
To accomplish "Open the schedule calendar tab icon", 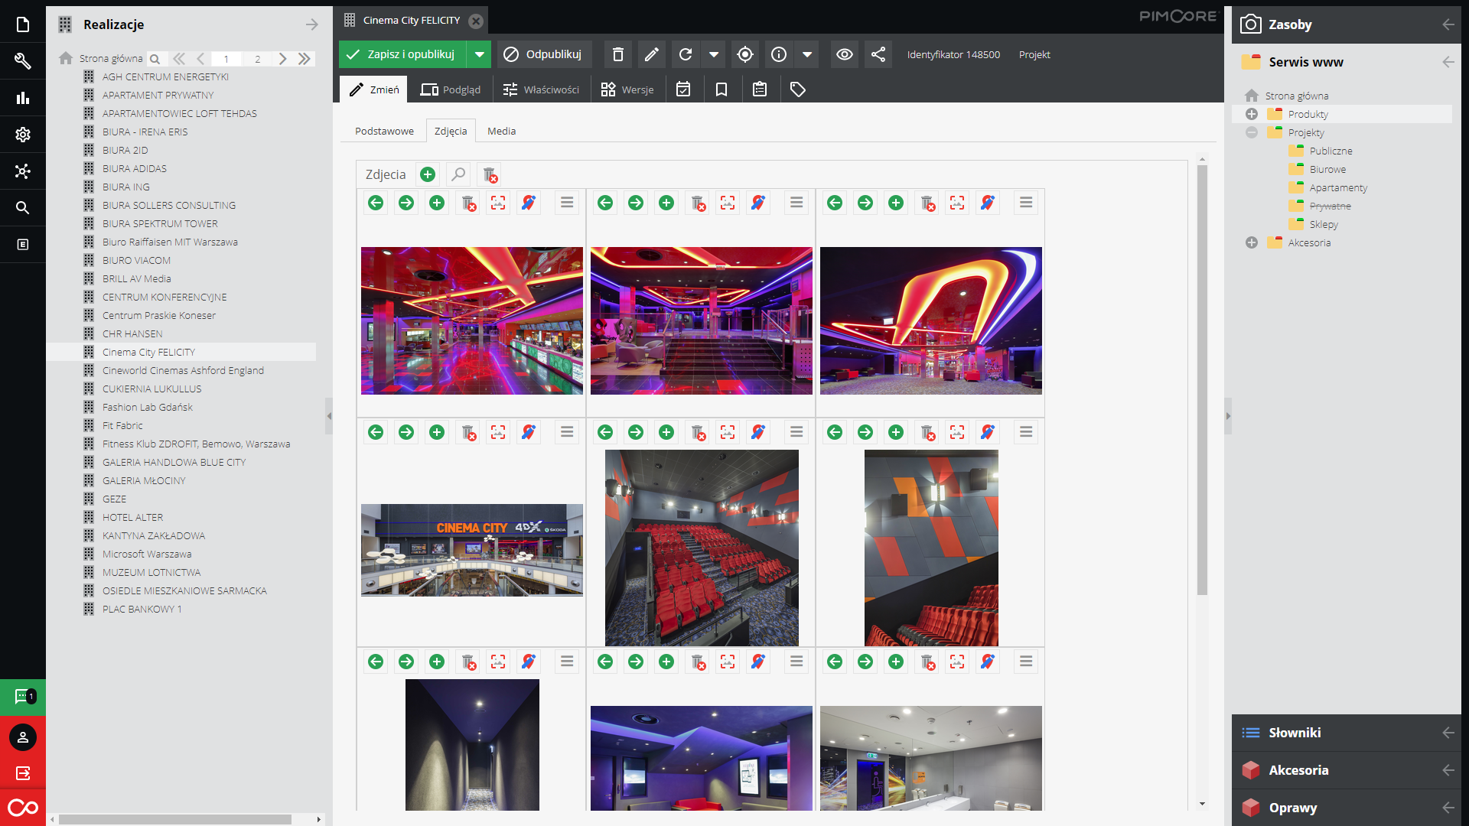I will click(683, 89).
